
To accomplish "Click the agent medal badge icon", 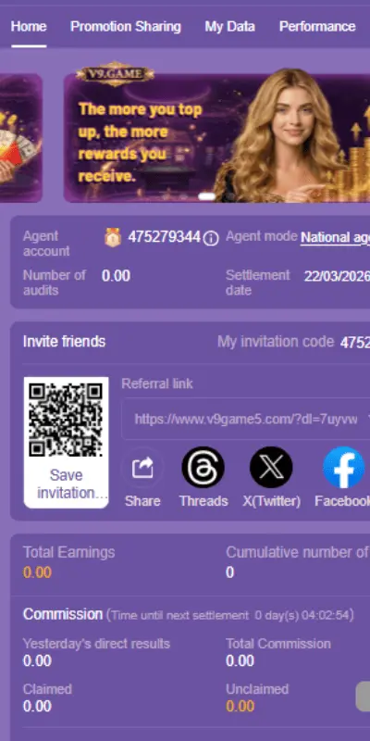I will [x=113, y=238].
